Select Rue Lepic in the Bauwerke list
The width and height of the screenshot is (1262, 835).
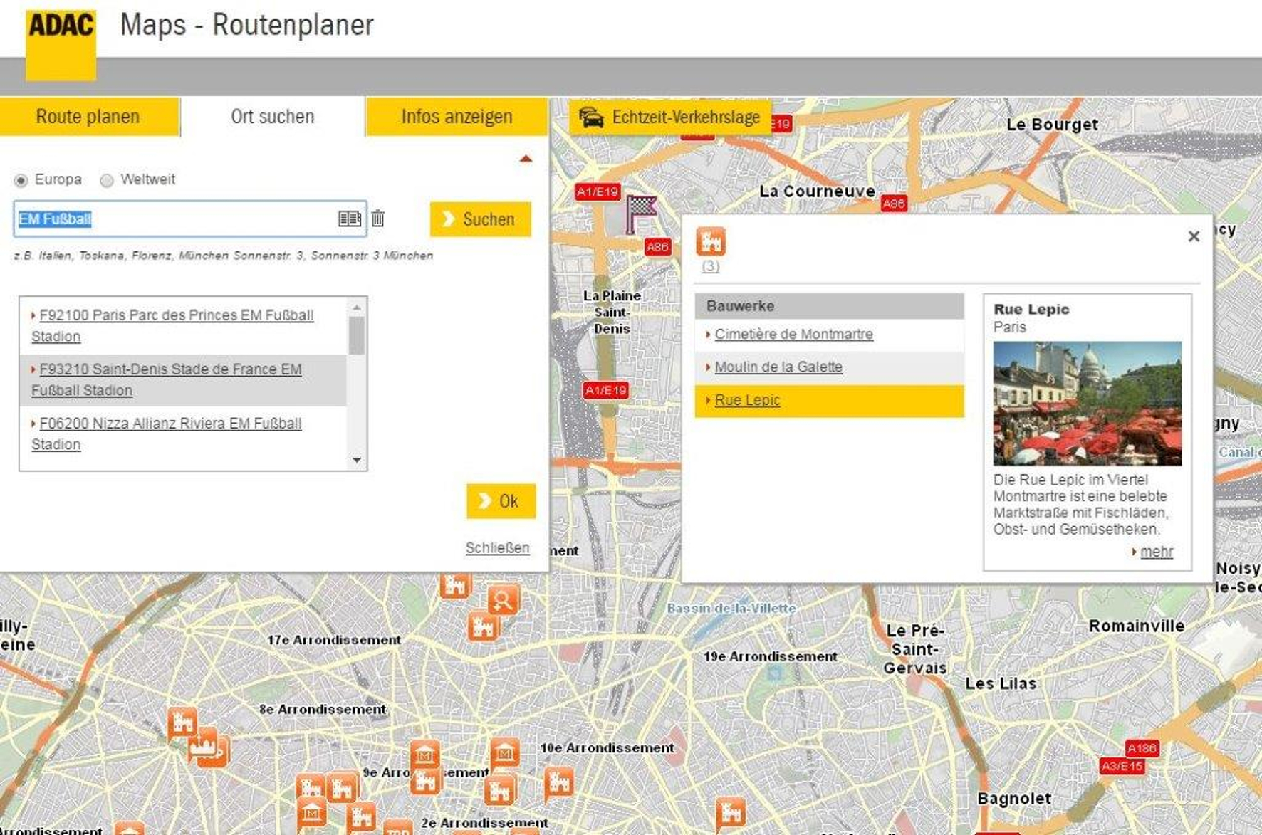point(829,401)
